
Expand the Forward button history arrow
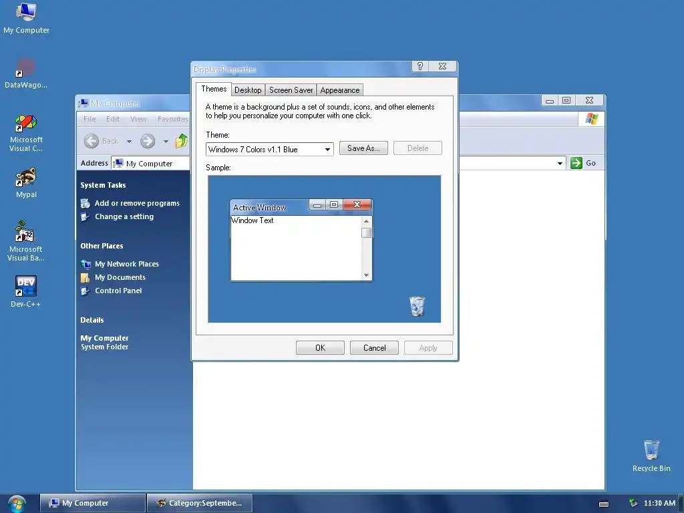166,142
